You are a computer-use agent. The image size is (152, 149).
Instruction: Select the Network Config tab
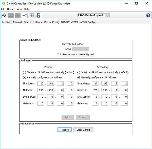69,22
